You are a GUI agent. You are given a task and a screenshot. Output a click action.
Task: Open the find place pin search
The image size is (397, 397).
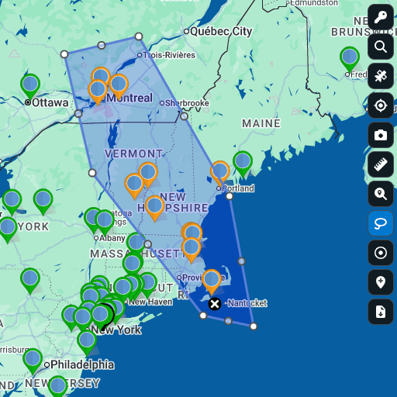pos(381,194)
